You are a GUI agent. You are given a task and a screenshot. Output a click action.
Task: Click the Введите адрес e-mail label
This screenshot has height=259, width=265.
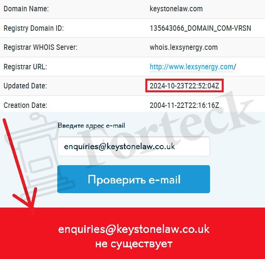pos(91,125)
